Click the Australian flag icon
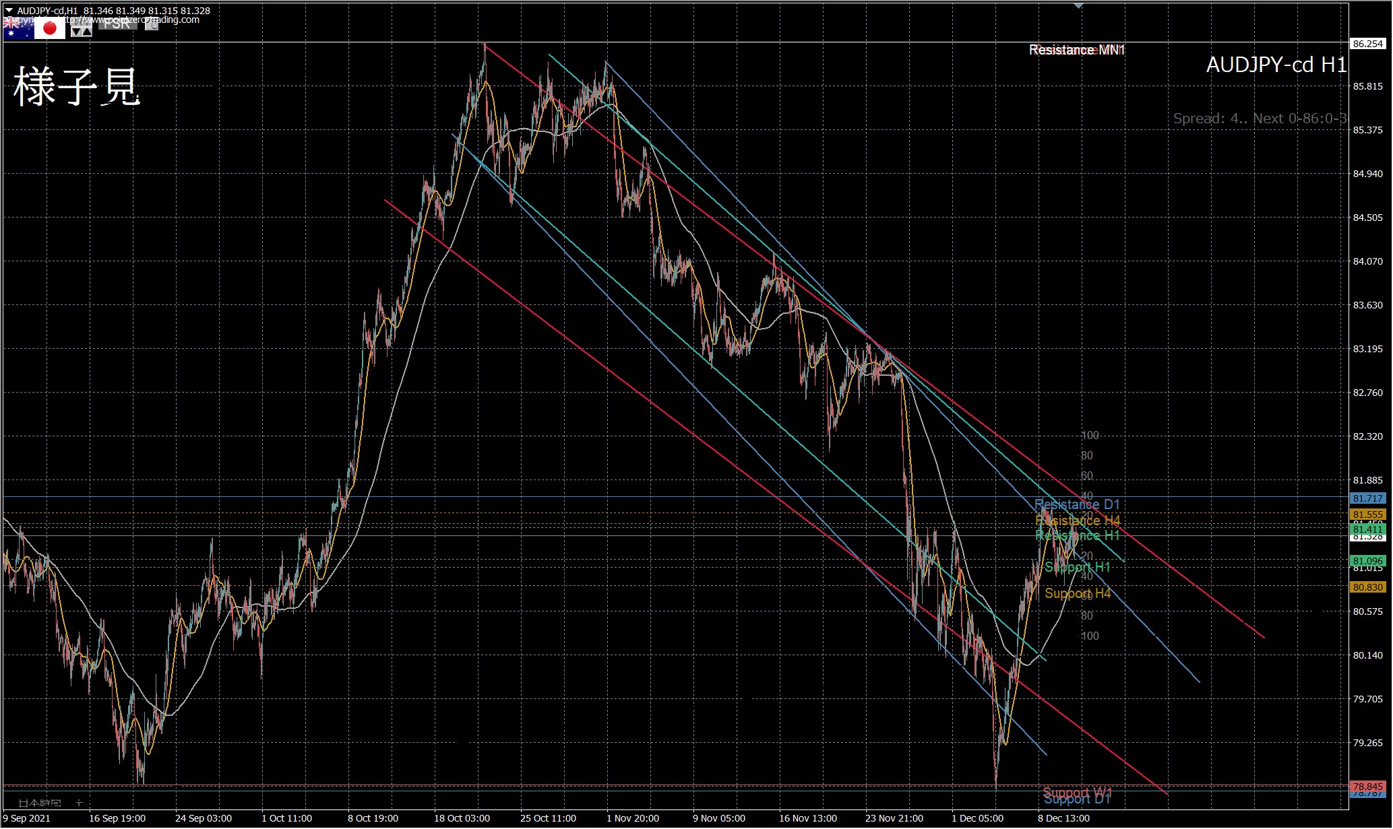Viewport: 1393px width, 829px height. click(x=18, y=29)
